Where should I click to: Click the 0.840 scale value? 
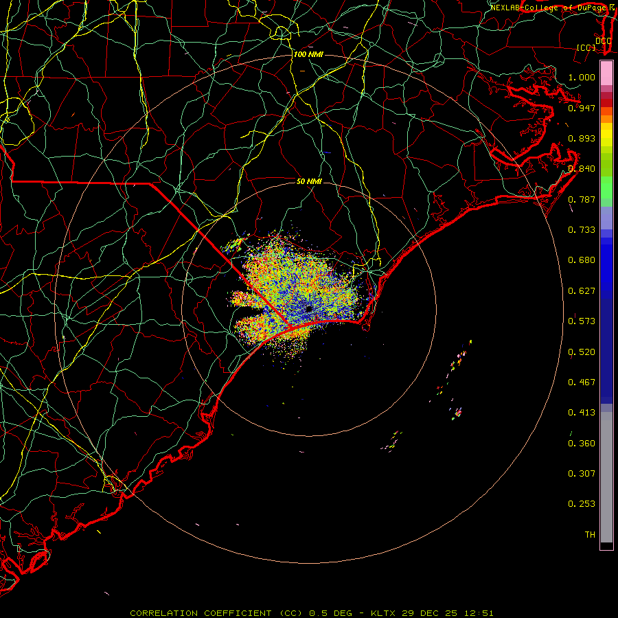tap(582, 169)
